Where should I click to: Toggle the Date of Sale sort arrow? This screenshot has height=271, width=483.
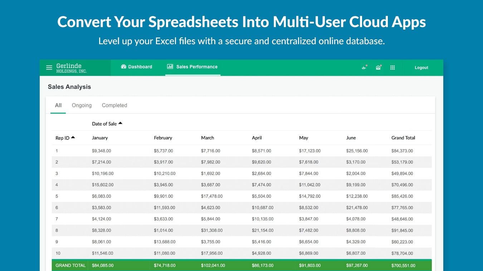[121, 123]
